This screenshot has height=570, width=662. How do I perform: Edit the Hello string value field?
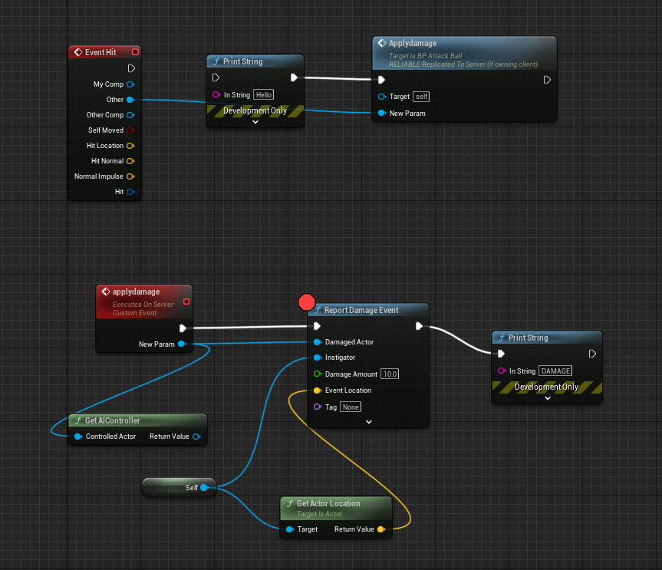point(263,94)
